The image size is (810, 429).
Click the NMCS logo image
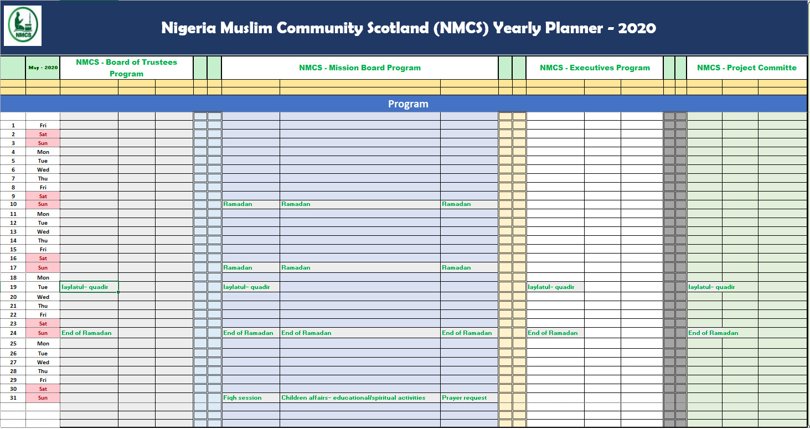click(x=23, y=26)
